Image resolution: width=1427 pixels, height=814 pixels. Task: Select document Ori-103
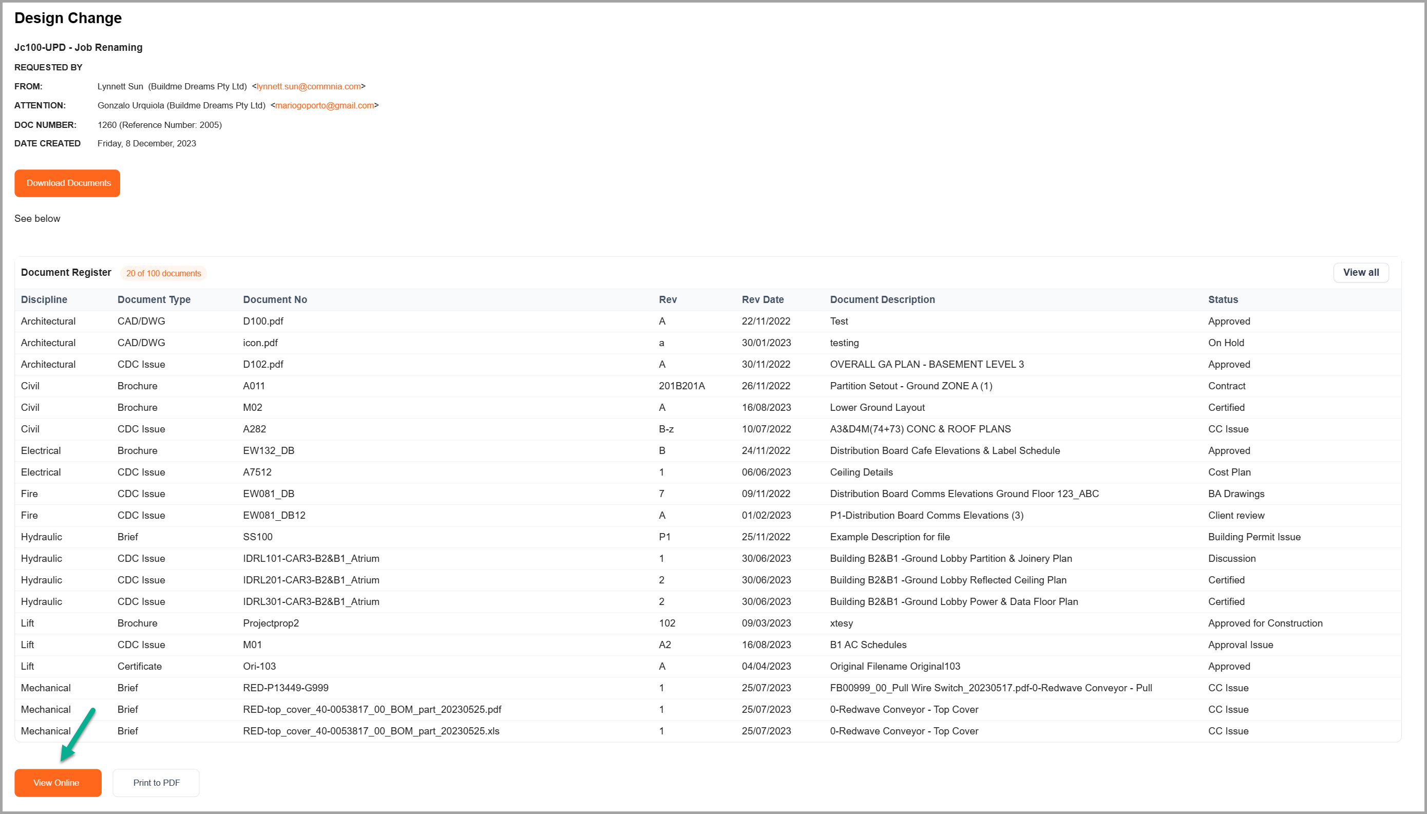(259, 667)
